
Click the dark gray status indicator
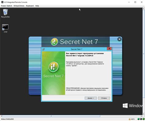point(141,119)
